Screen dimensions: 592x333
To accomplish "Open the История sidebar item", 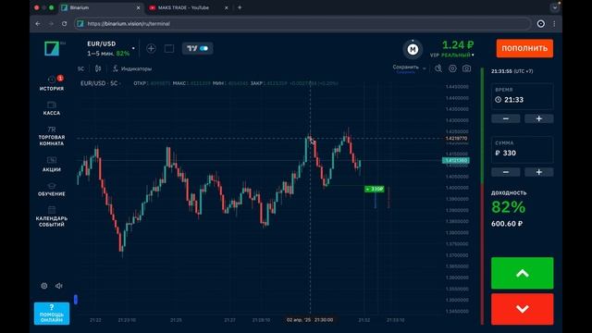I will pos(52,83).
